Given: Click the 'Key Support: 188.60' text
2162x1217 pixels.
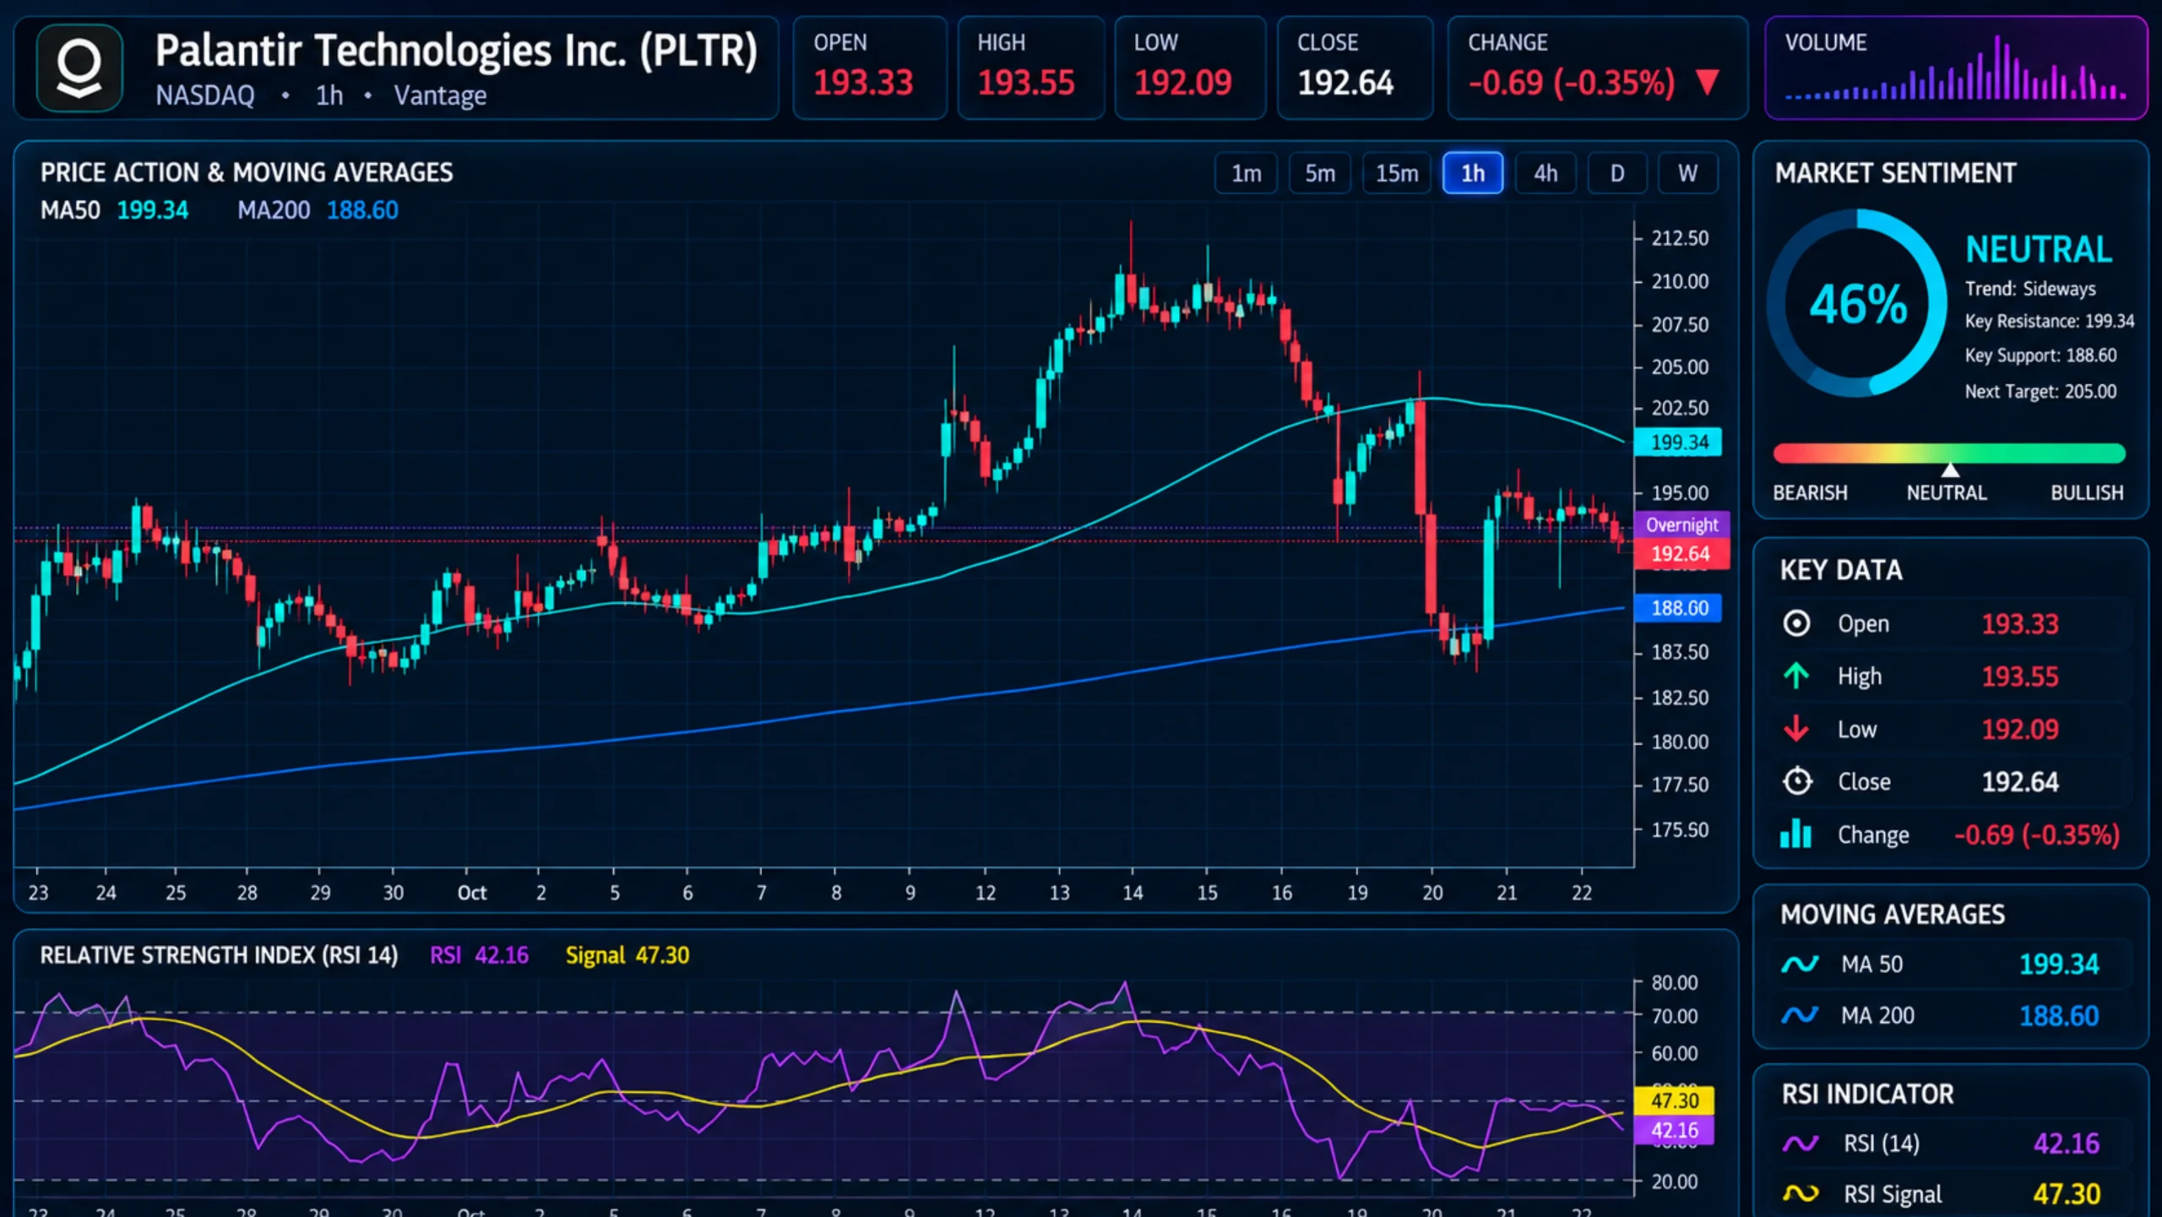Looking at the screenshot, I should coord(2040,356).
